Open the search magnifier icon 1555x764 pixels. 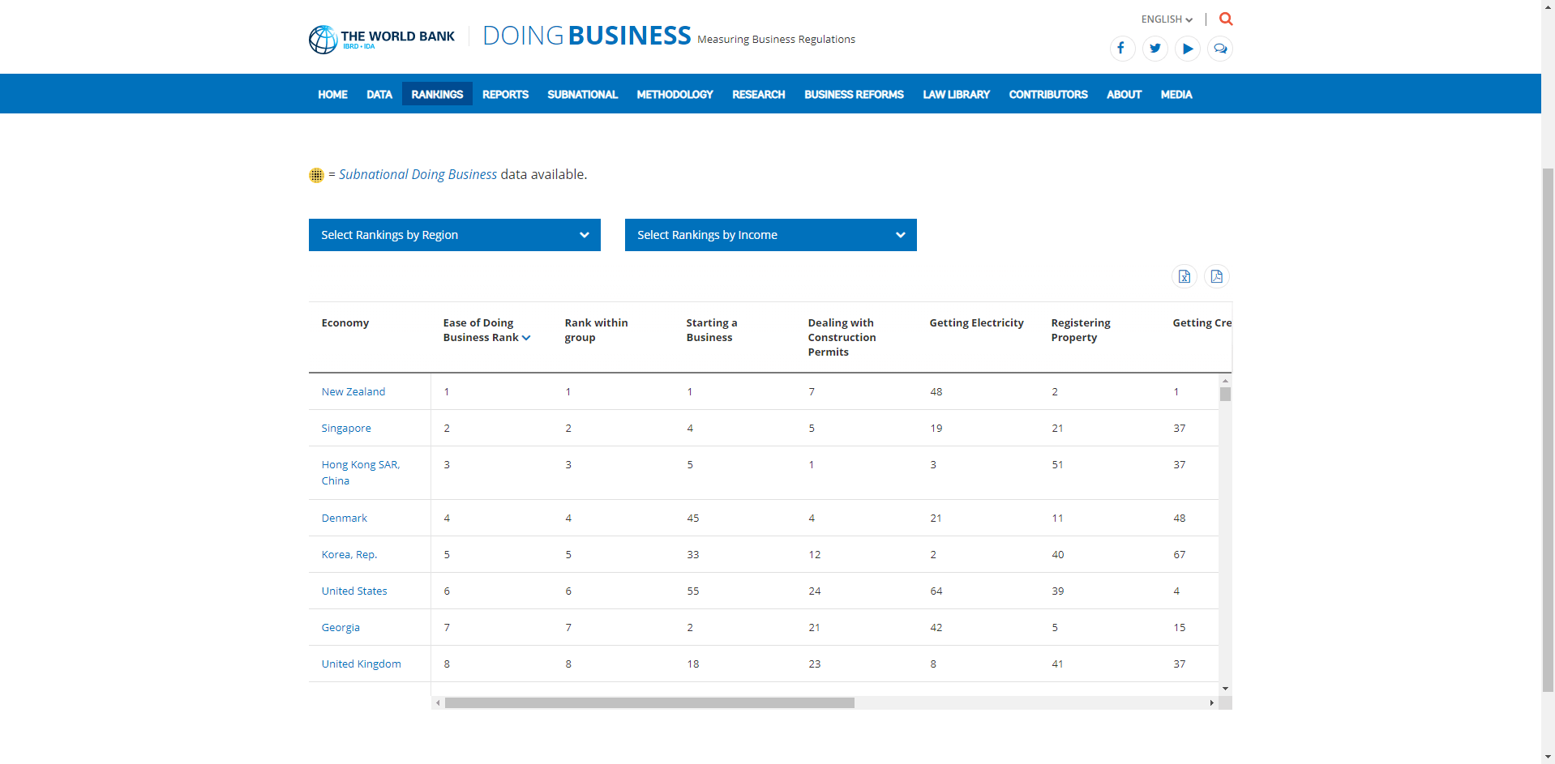click(1226, 19)
